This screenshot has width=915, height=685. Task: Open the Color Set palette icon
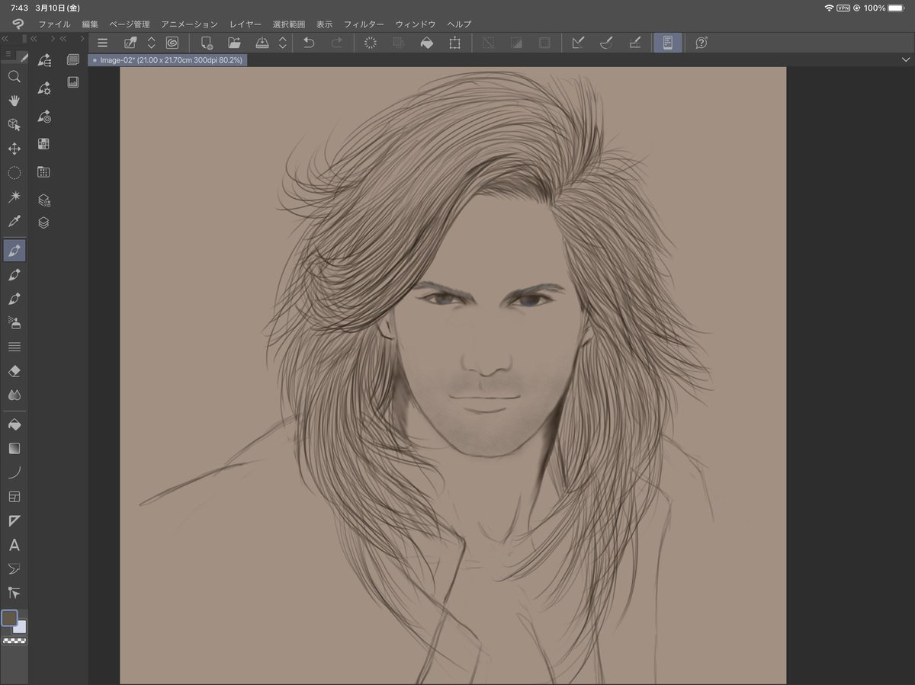[44, 144]
